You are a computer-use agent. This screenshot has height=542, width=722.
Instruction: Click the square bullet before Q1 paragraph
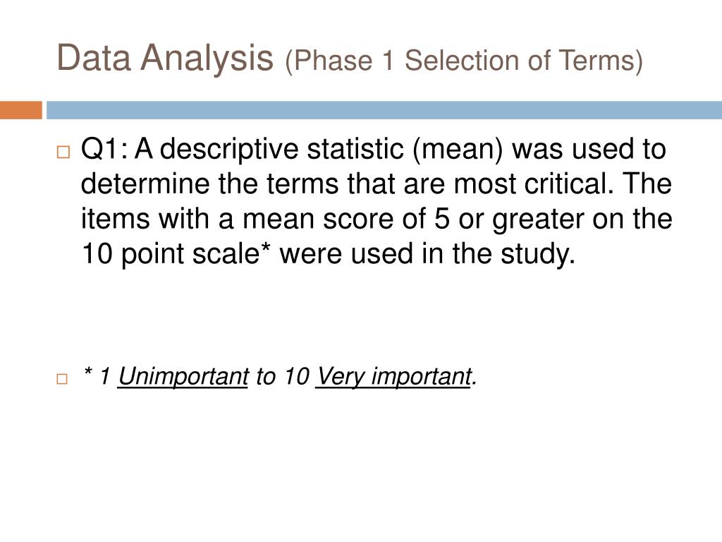(63, 152)
